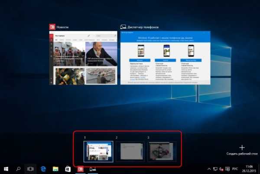The image size is (260, 174).
Task: Click the Создать рабочий стол label
Action: 242,154
